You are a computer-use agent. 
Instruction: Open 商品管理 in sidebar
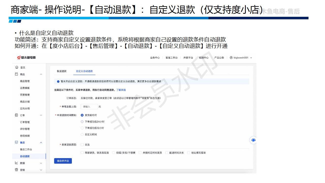pyautogui.click(x=25, y=81)
